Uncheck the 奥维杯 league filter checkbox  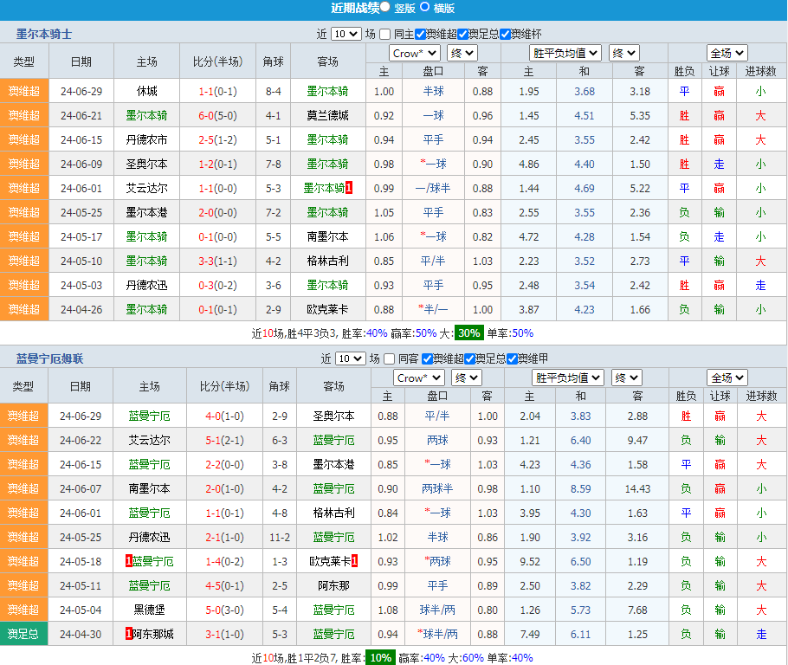pyautogui.click(x=506, y=35)
